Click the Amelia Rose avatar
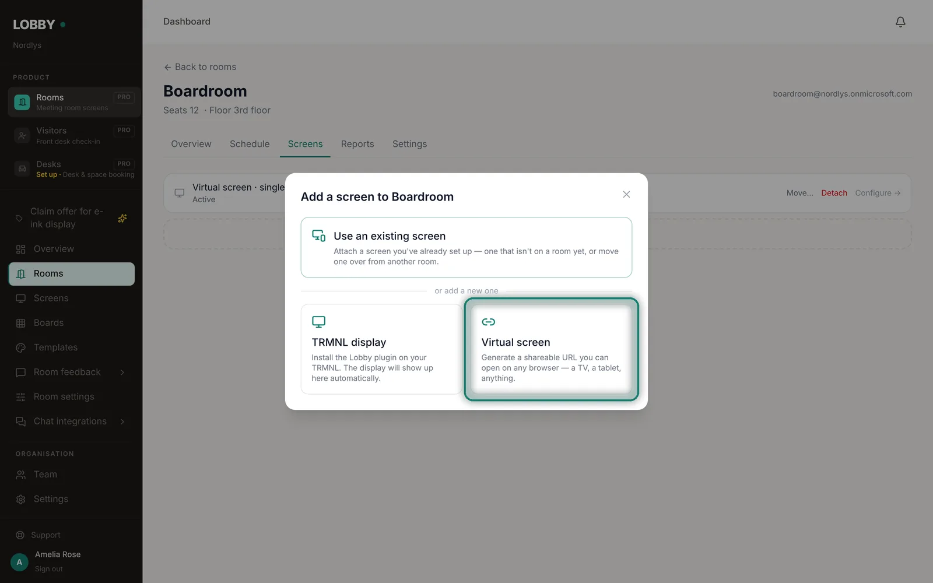 coord(19,562)
